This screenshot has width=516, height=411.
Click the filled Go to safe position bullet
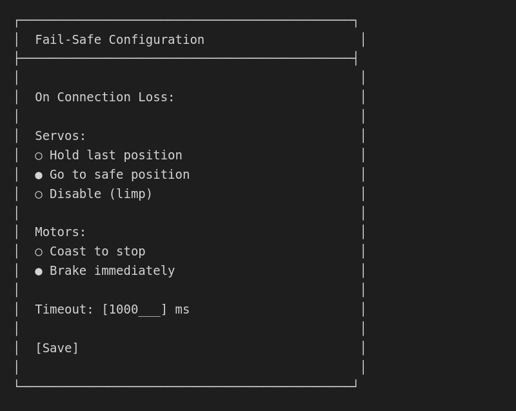38,174
